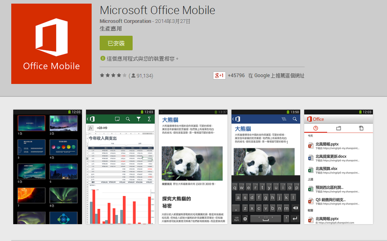Click search magnifier in Excel screenshot

click(128, 119)
